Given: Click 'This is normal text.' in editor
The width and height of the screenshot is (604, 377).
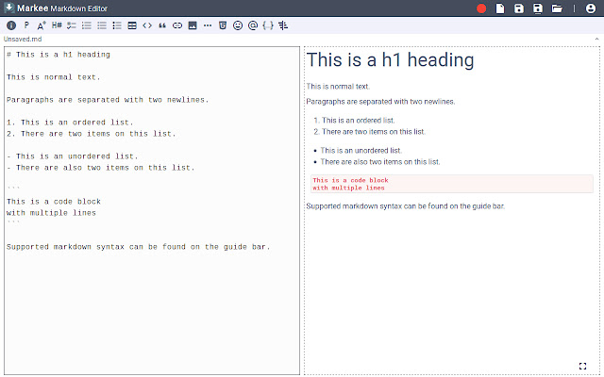Looking at the screenshot, I should pos(53,77).
